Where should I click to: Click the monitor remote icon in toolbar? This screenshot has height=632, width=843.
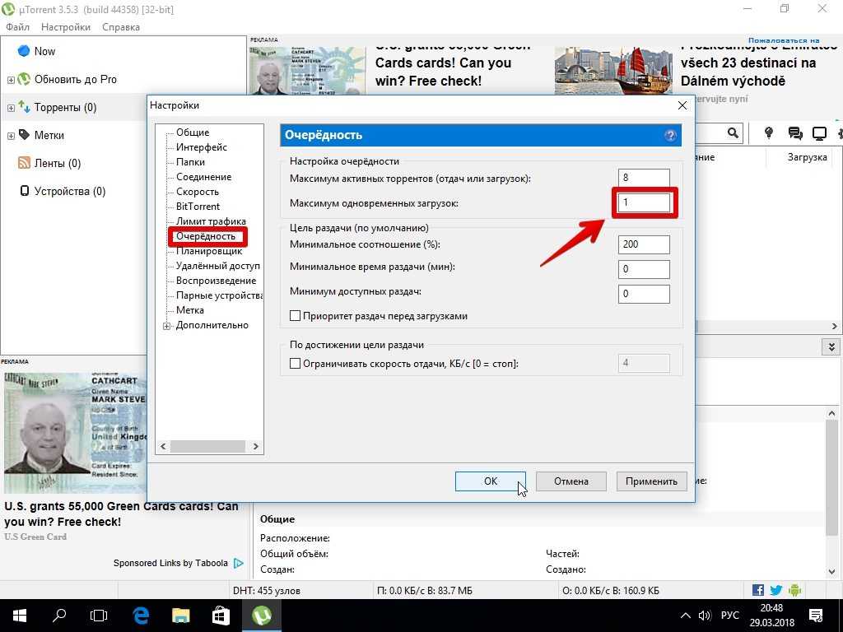tap(819, 133)
